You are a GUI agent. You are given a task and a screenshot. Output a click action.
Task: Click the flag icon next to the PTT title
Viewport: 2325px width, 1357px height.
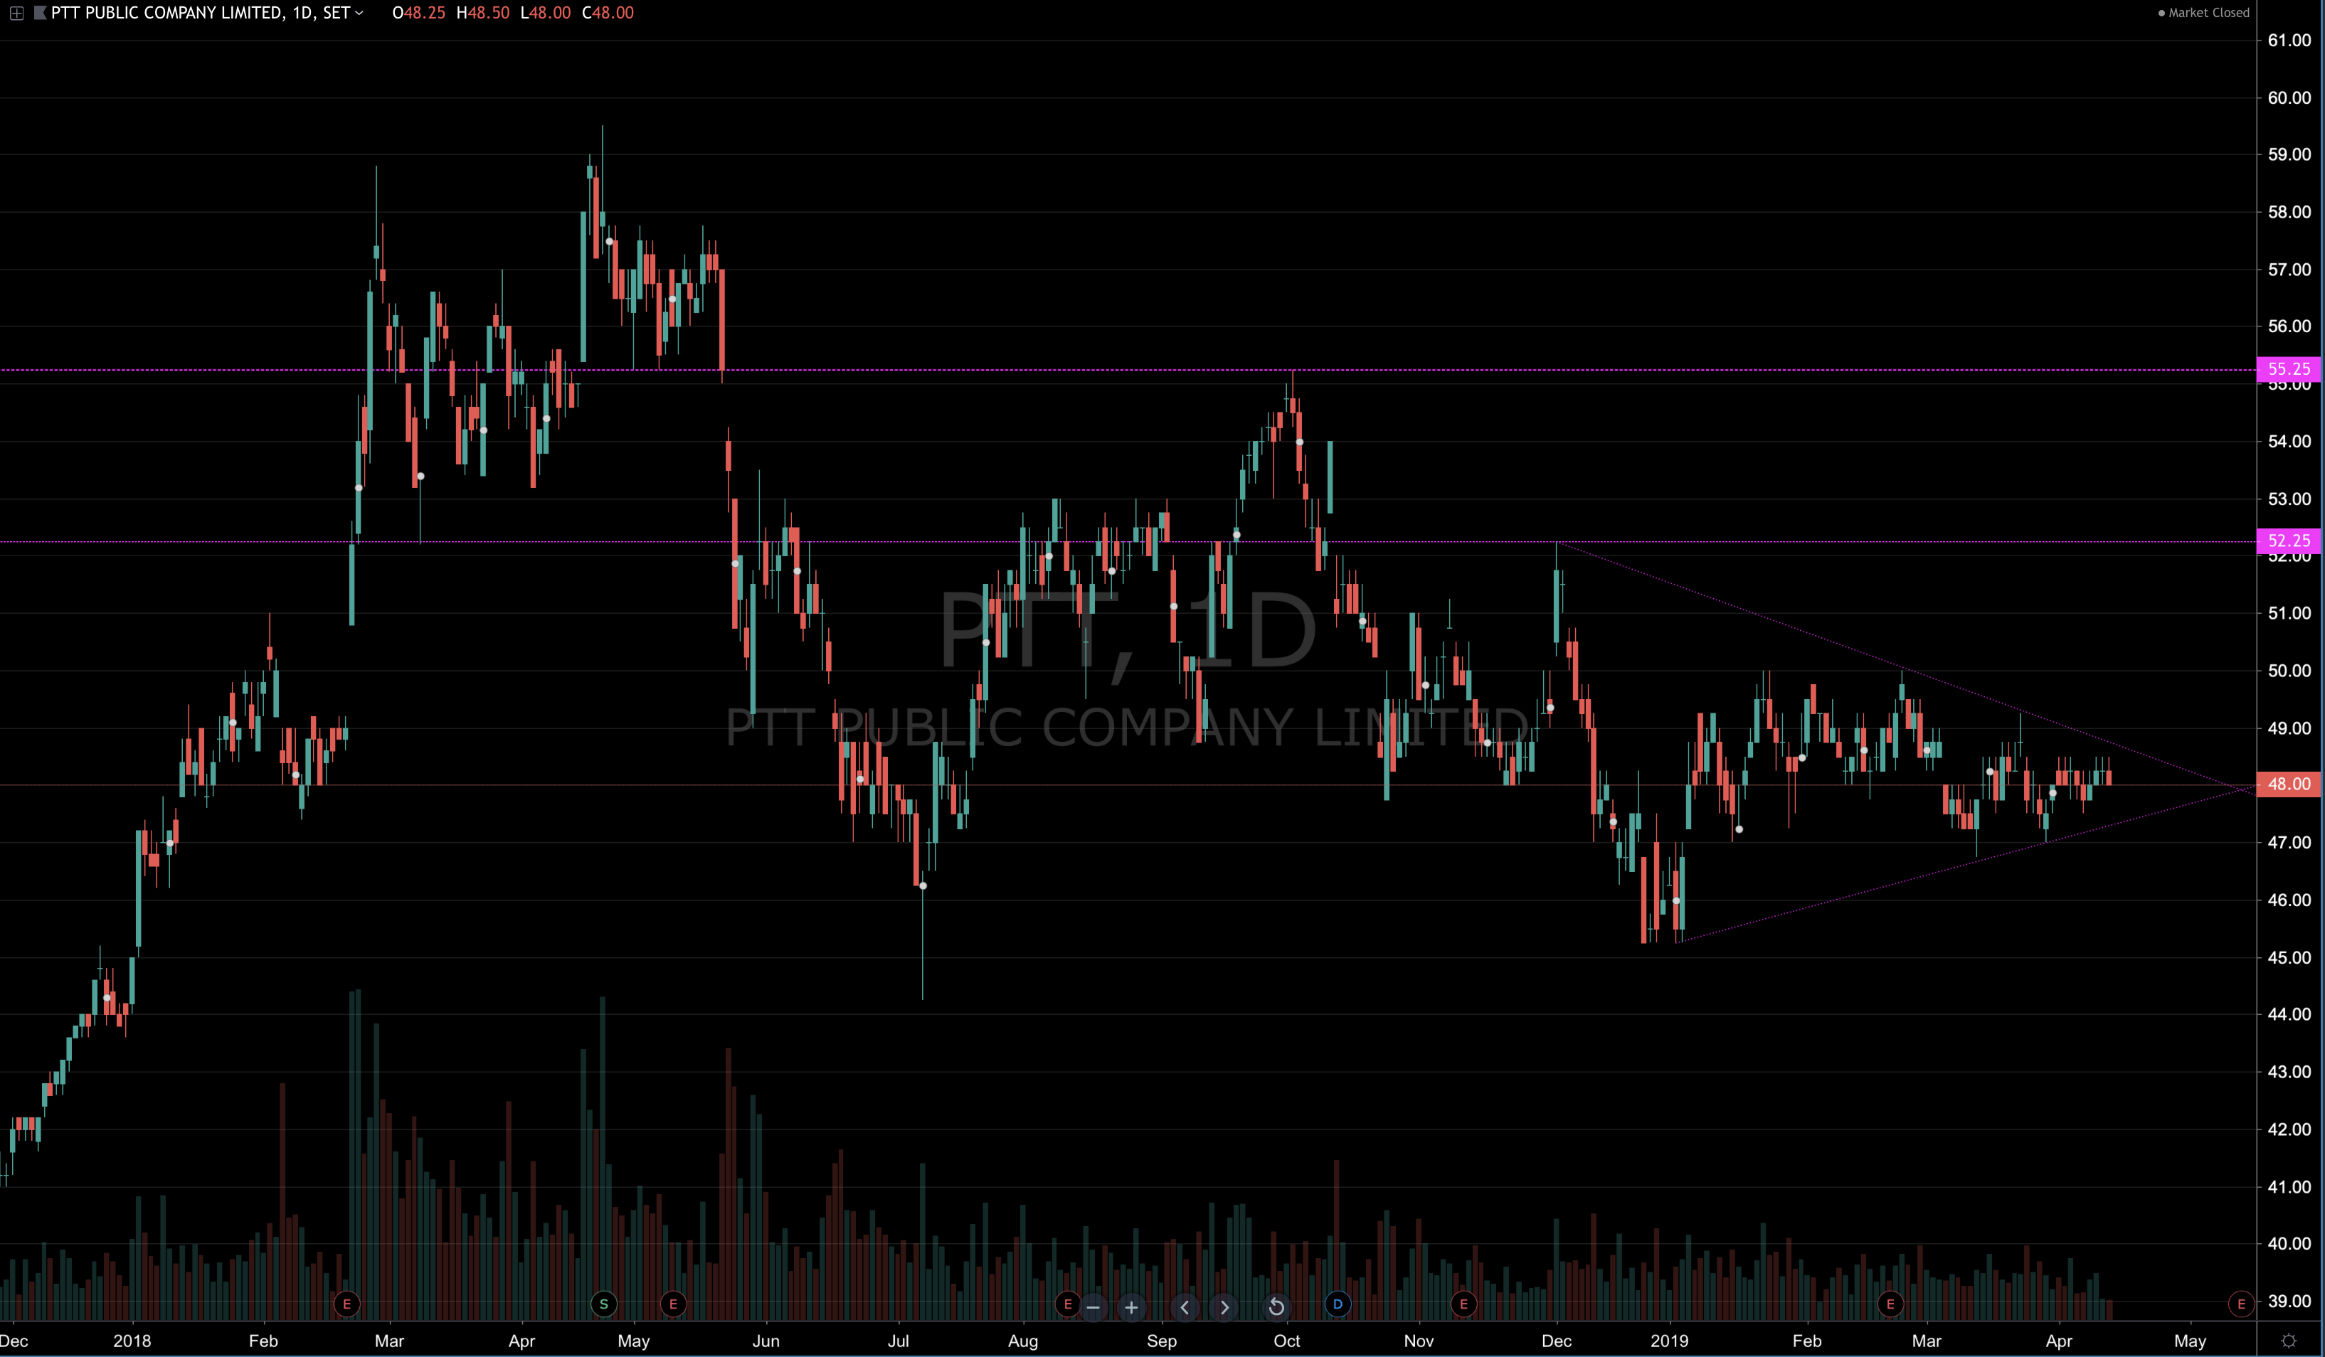[40, 13]
